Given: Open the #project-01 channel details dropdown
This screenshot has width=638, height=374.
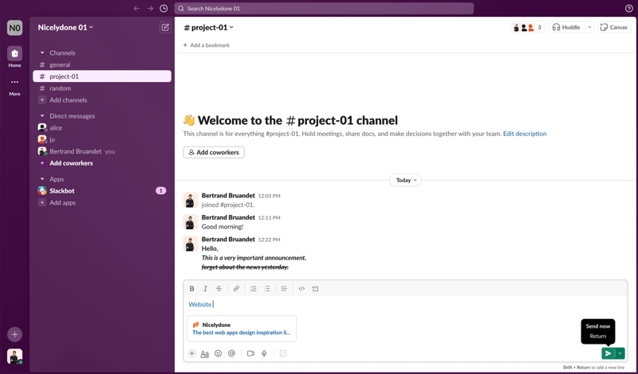Looking at the screenshot, I should click(209, 28).
